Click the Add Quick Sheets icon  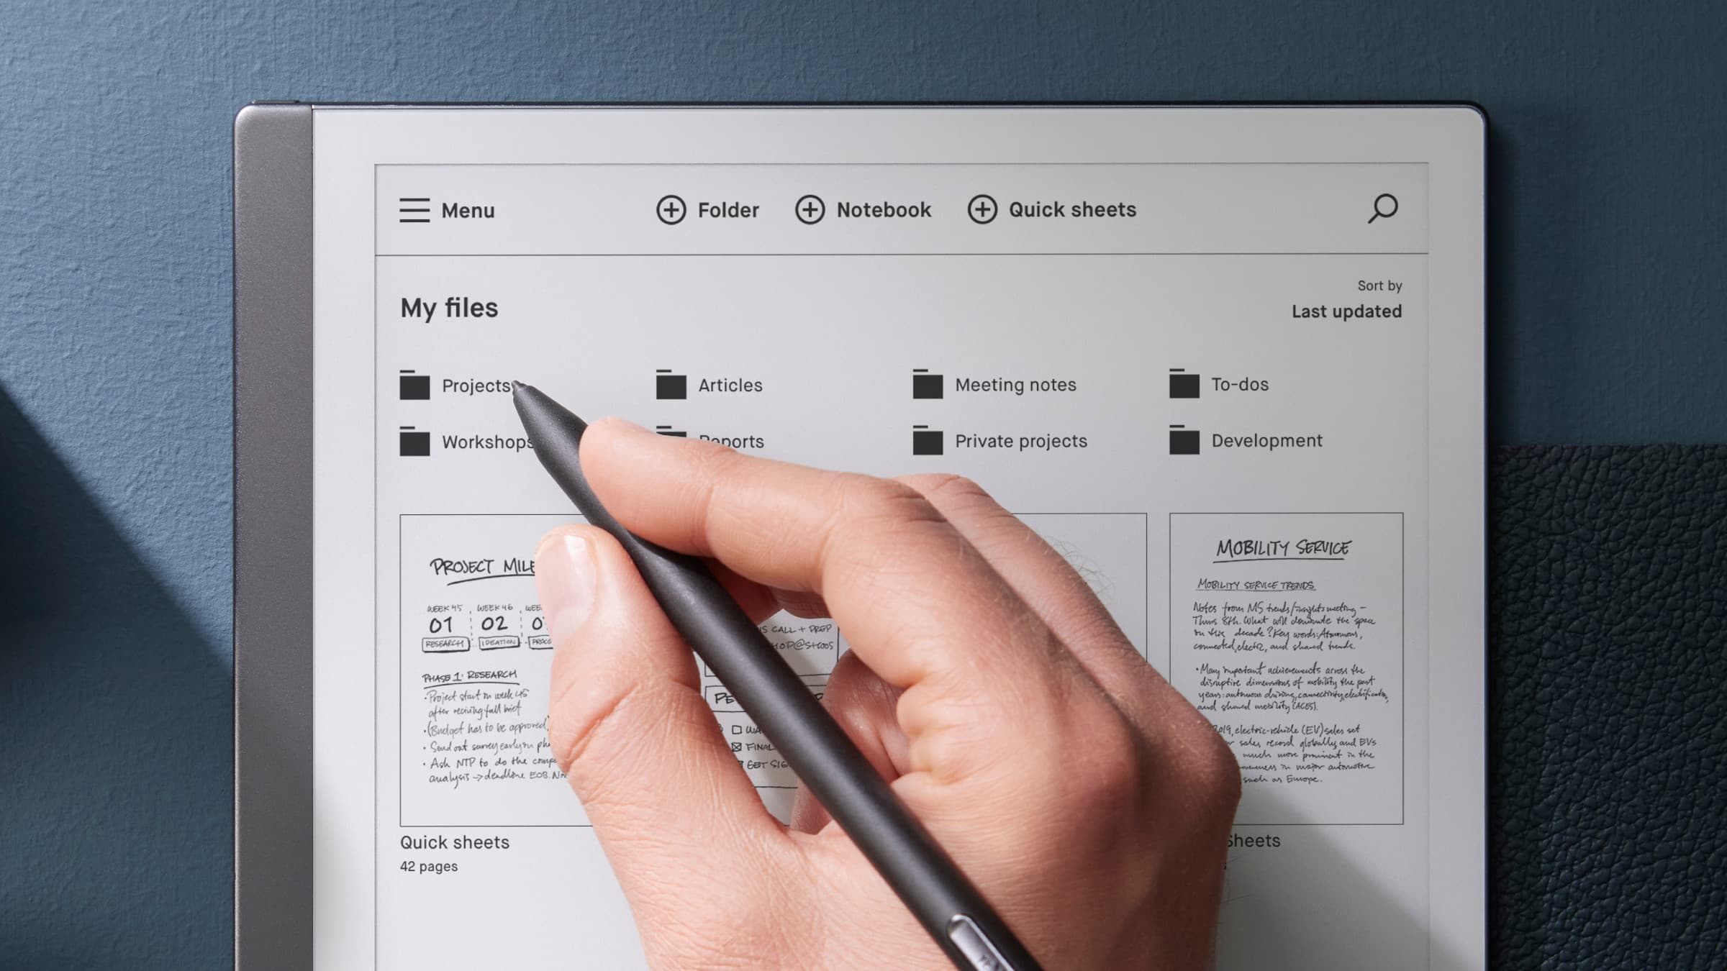(x=981, y=209)
